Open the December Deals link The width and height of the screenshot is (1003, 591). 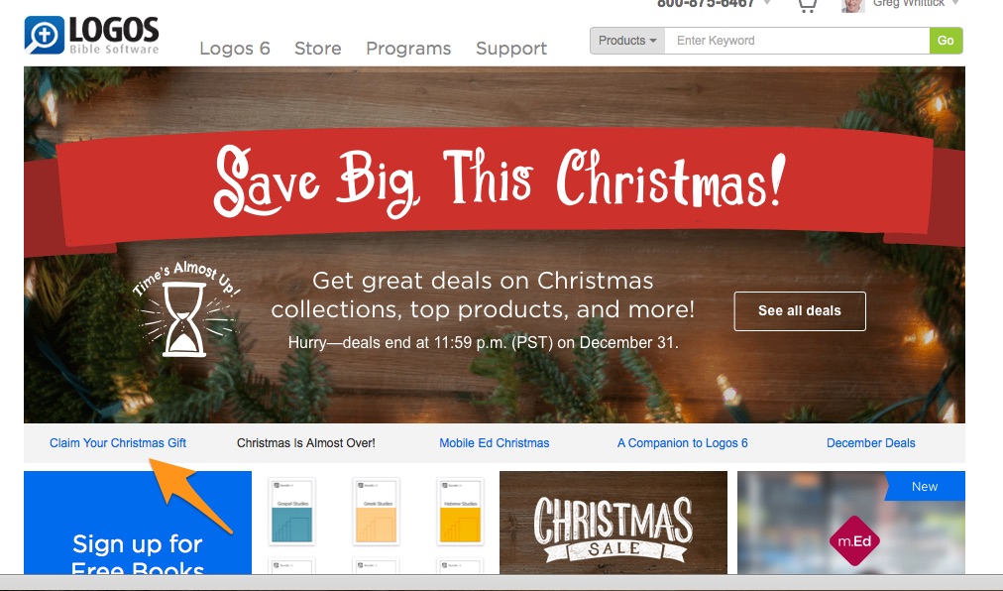870,443
